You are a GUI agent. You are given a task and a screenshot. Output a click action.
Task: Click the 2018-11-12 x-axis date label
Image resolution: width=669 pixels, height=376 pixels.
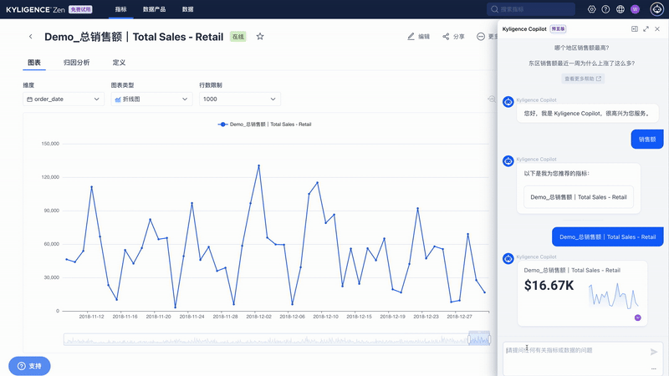pyautogui.click(x=91, y=317)
